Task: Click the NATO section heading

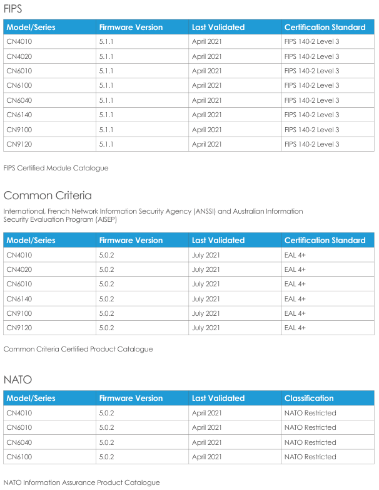Action: coord(18,380)
